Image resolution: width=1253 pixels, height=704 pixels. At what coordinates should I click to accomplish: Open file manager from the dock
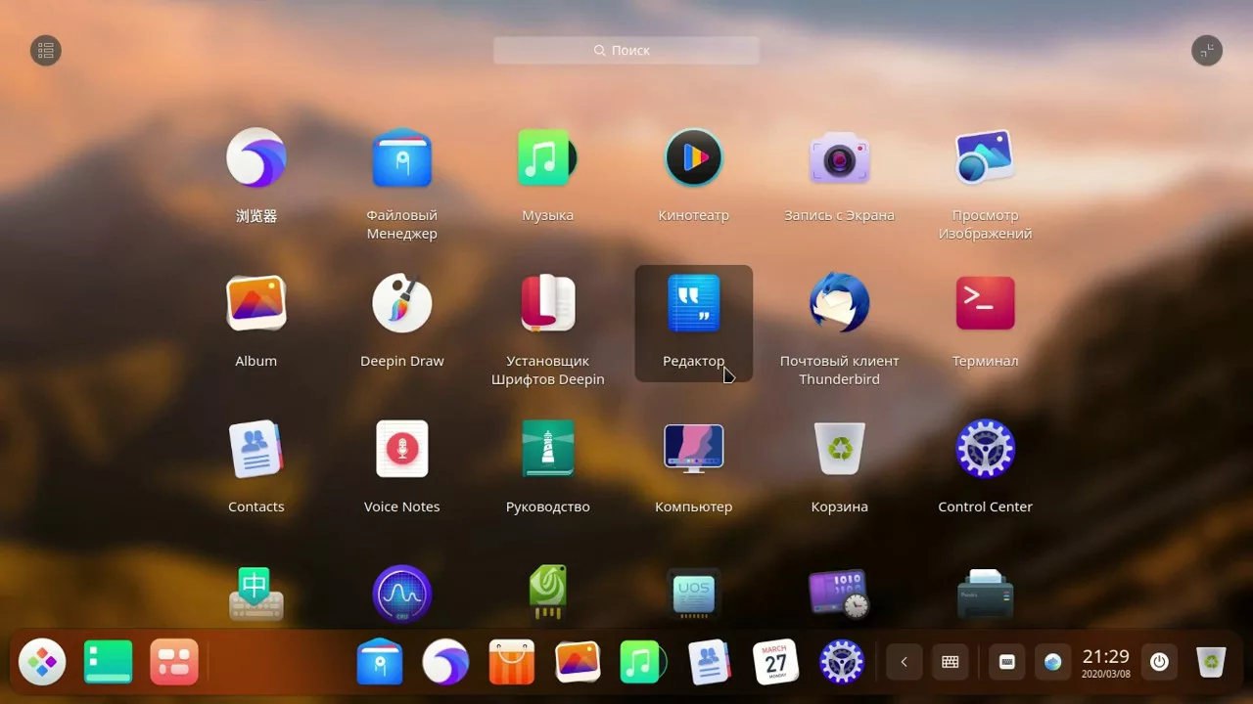pyautogui.click(x=380, y=662)
